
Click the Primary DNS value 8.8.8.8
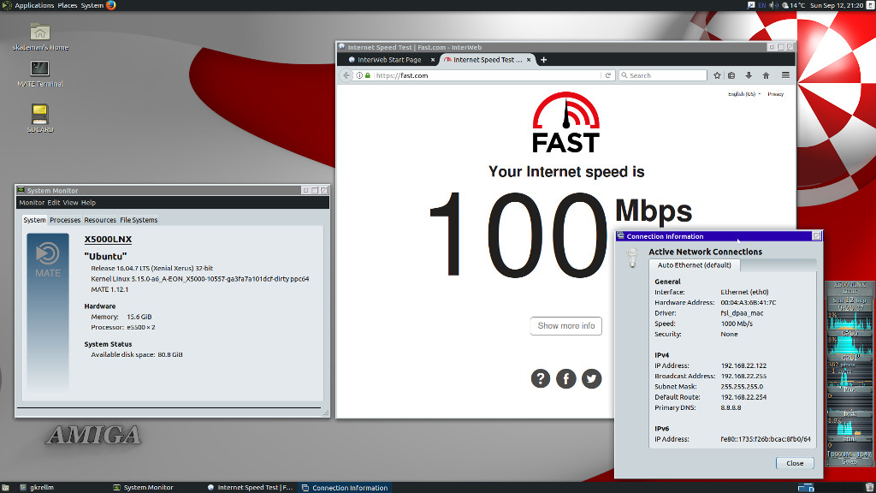pos(731,407)
